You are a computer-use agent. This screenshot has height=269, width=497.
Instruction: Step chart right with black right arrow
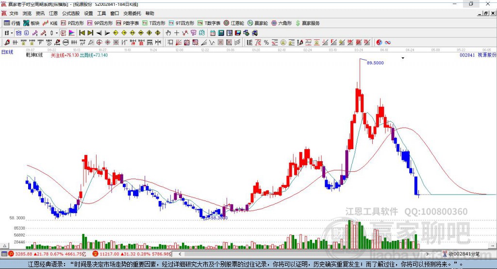click(x=107, y=33)
